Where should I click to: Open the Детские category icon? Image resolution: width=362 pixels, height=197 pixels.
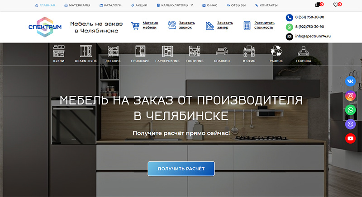coord(113,51)
